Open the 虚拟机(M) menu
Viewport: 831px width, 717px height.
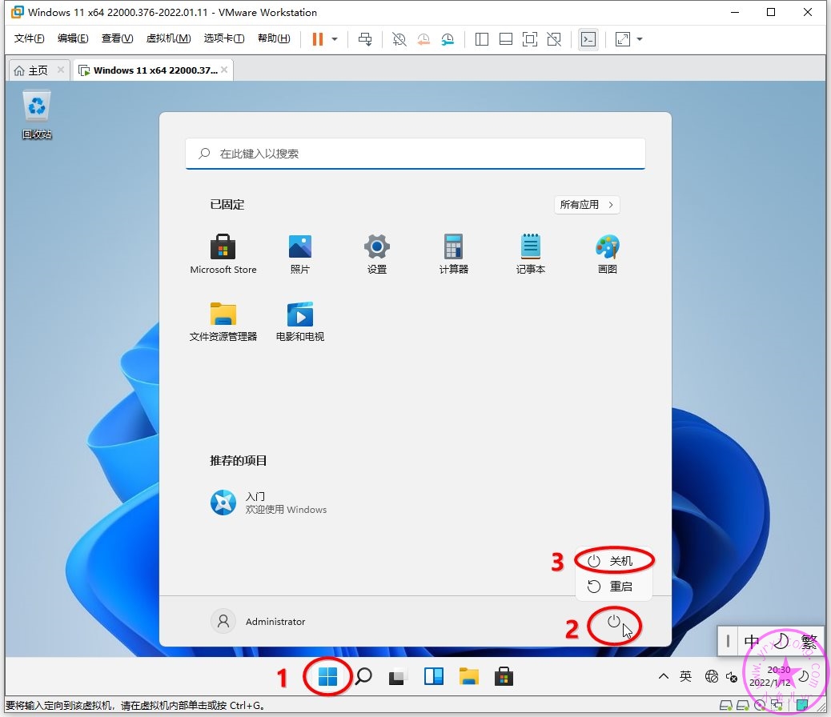point(168,38)
